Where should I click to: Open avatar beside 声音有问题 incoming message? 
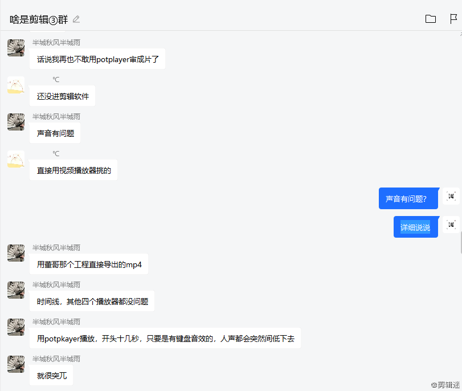[16, 122]
